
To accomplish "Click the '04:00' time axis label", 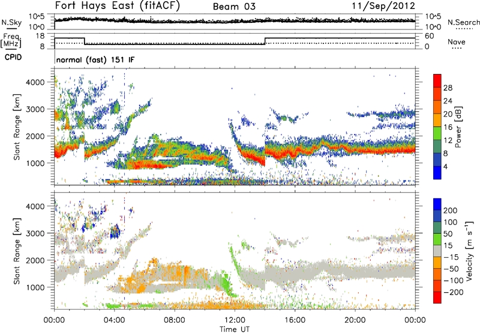I will (x=114, y=320).
